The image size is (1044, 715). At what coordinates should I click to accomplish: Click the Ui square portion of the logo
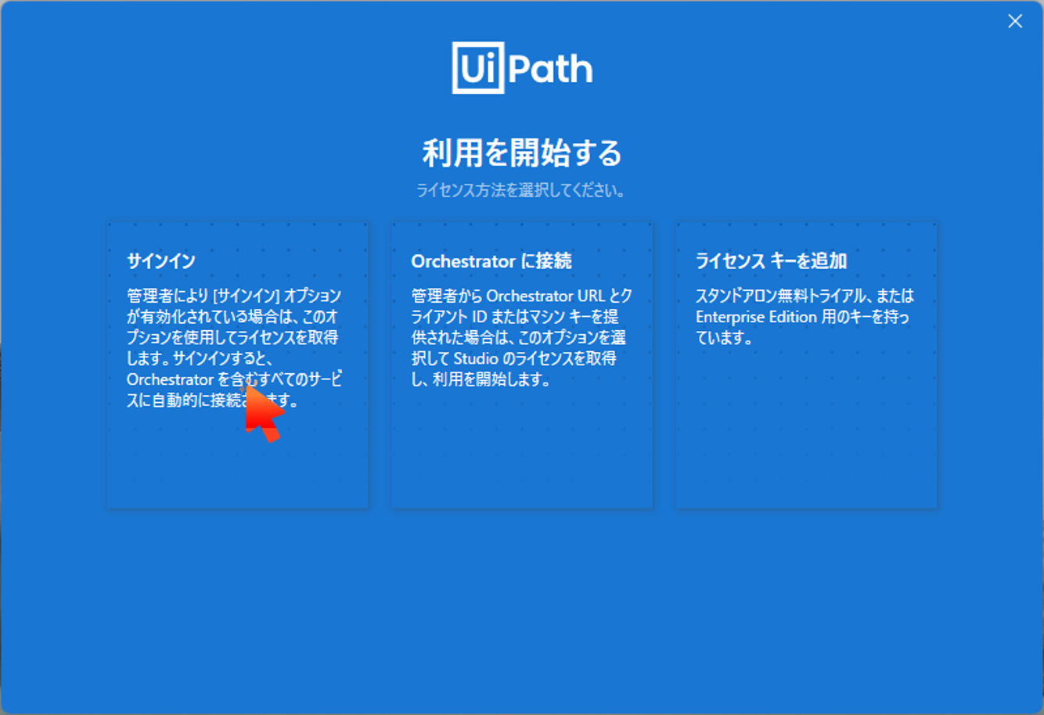tap(479, 69)
